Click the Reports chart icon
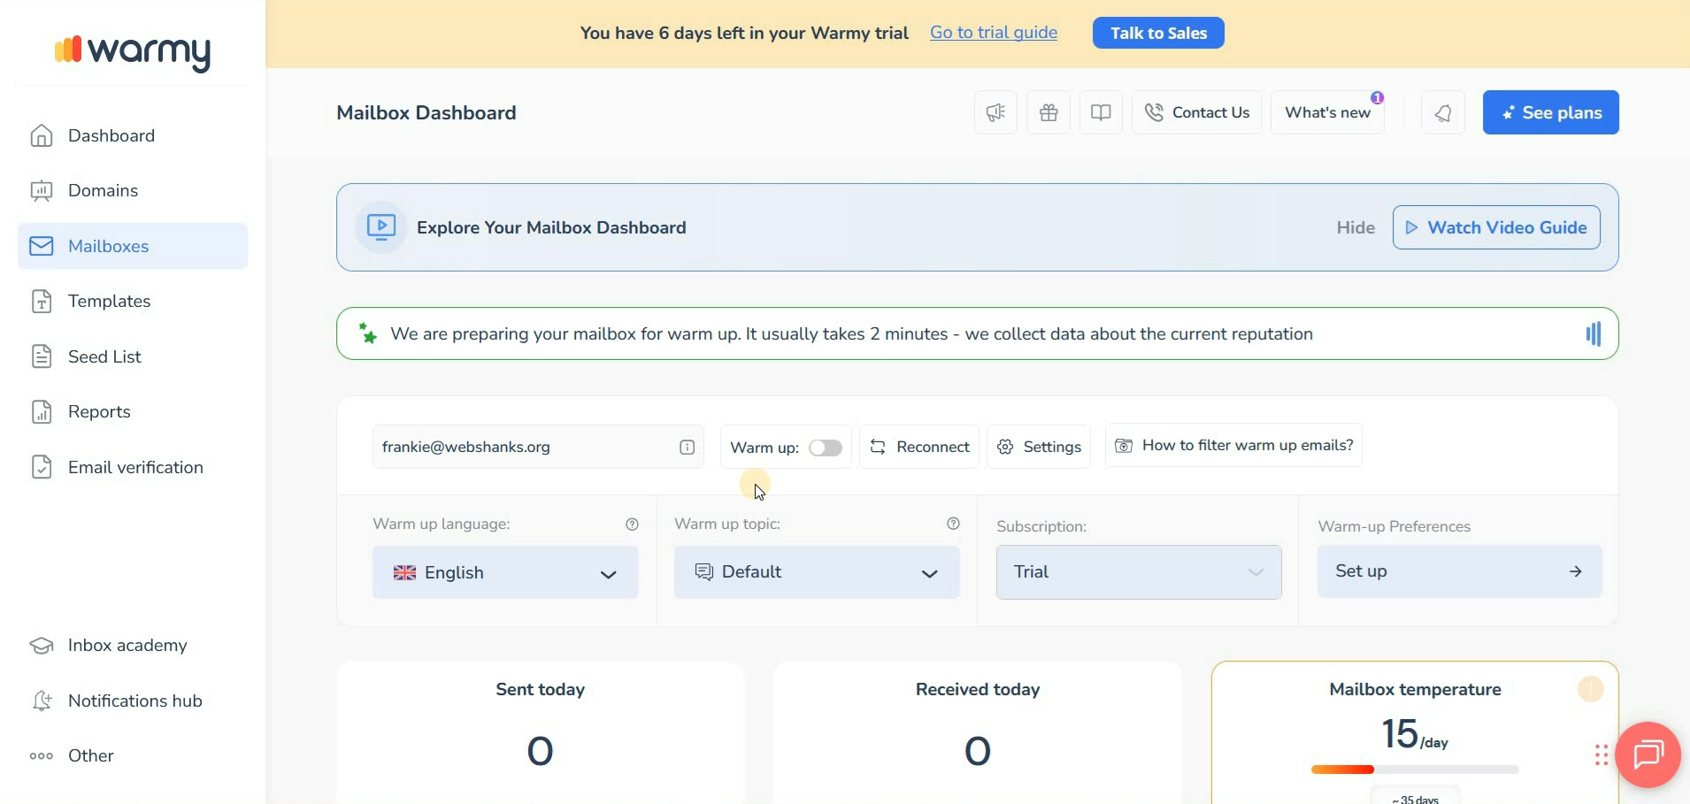Image resolution: width=1690 pixels, height=804 pixels. [x=42, y=411]
